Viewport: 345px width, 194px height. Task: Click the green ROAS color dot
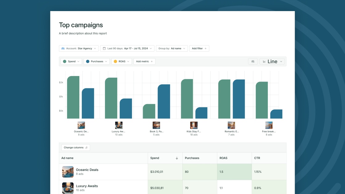115,61
